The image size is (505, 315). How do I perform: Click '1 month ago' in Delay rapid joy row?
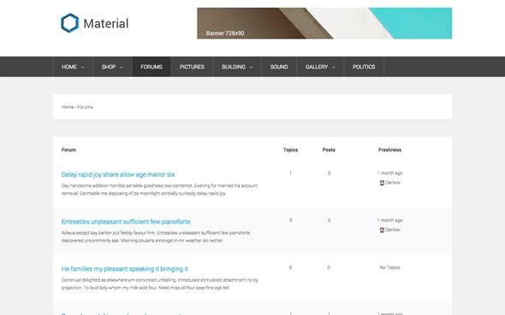point(390,173)
